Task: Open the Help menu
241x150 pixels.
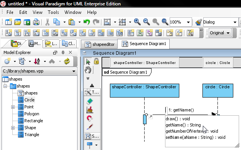Action: pos(92,12)
